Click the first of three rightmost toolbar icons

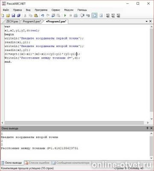coord(108,15)
